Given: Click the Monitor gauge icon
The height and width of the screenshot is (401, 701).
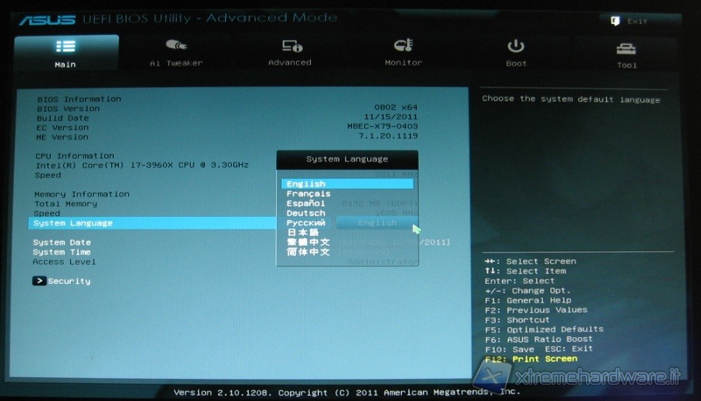Looking at the screenshot, I should [403, 46].
